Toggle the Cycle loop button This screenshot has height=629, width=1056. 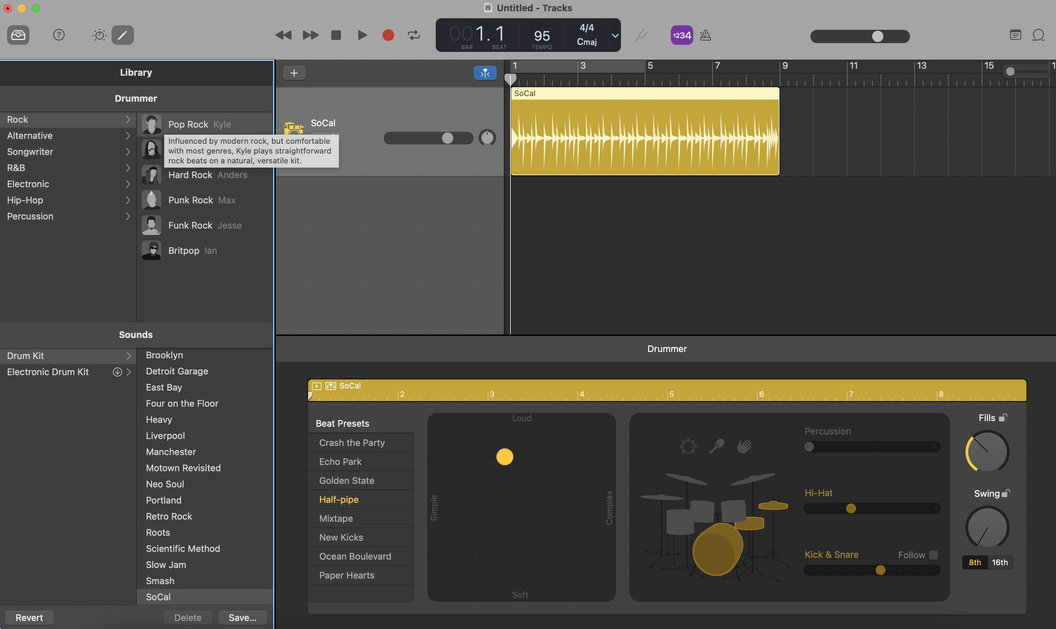[x=414, y=35]
